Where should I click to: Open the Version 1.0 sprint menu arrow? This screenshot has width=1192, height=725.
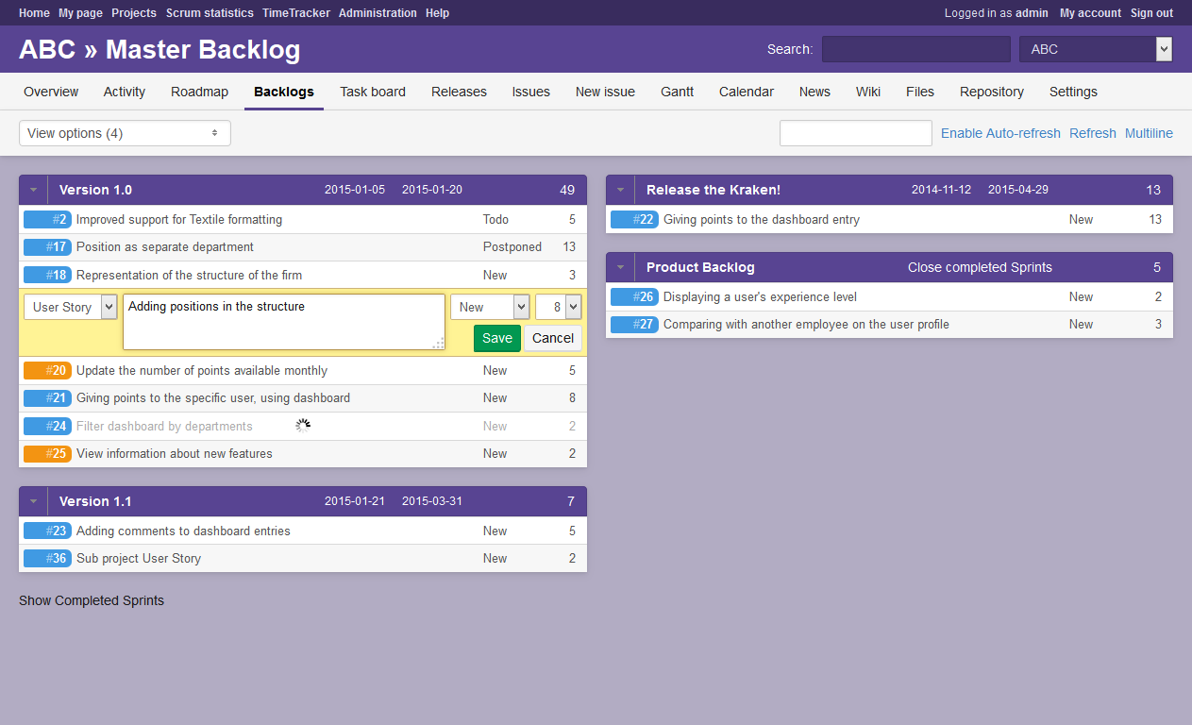click(x=33, y=190)
